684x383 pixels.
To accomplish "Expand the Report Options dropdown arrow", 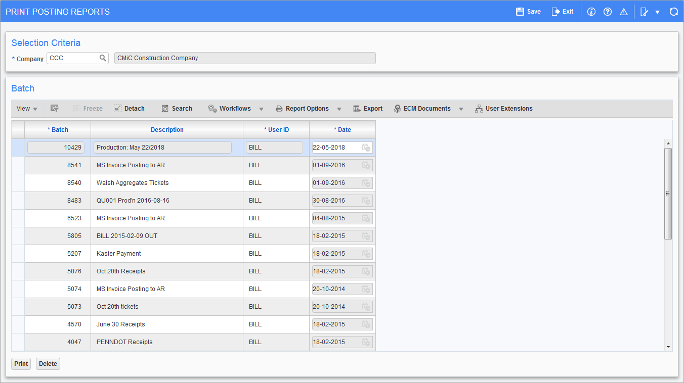I will tap(339, 109).
